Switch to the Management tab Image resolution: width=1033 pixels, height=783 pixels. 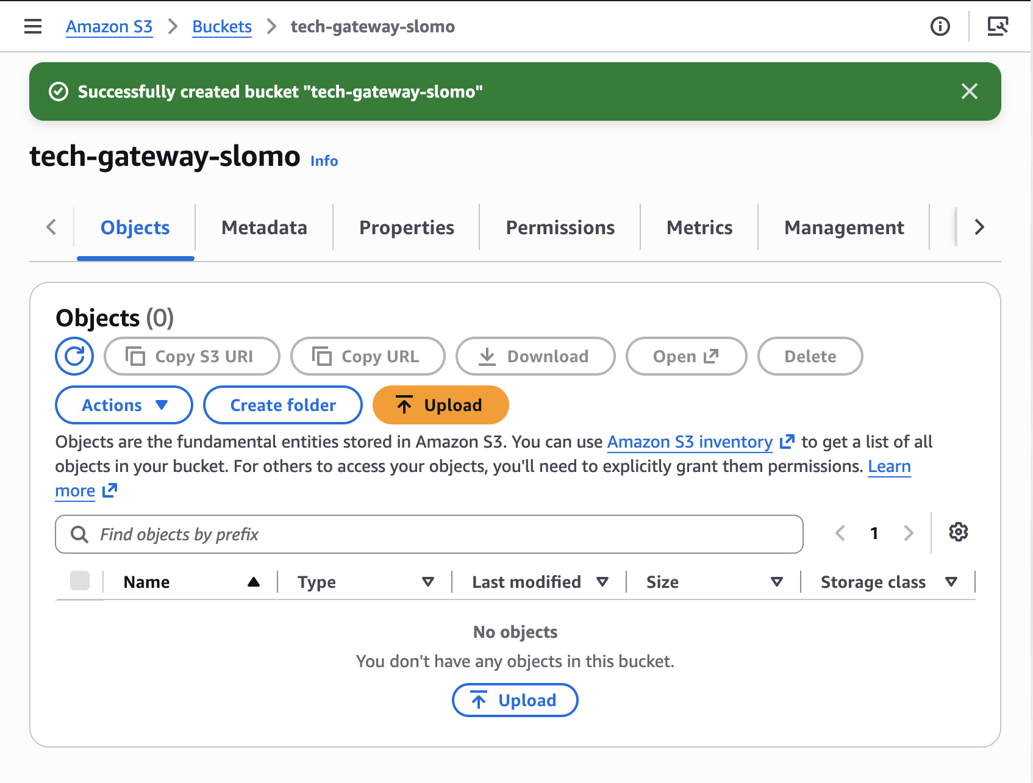point(844,227)
